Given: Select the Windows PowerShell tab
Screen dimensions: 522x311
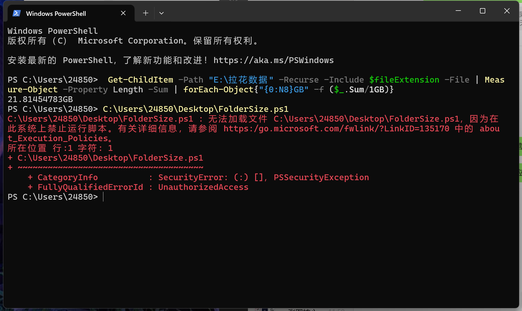Looking at the screenshot, I should [x=56, y=13].
